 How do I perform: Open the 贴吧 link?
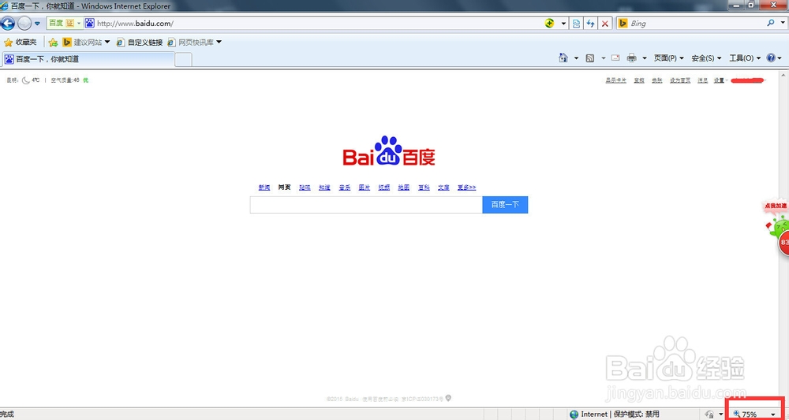pos(305,188)
